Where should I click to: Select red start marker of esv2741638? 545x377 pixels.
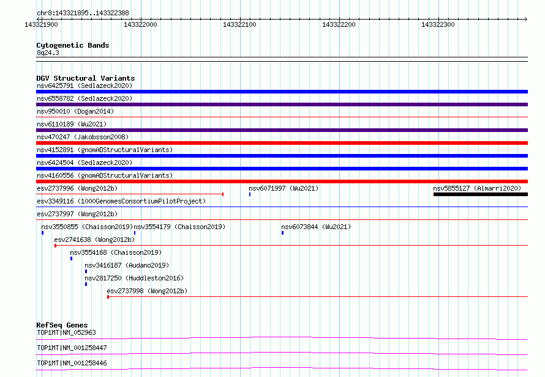[55, 246]
